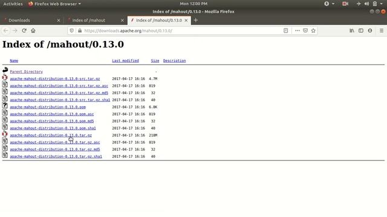Click the 218M size value
This screenshot has height=217, width=387.
pos(153,135)
